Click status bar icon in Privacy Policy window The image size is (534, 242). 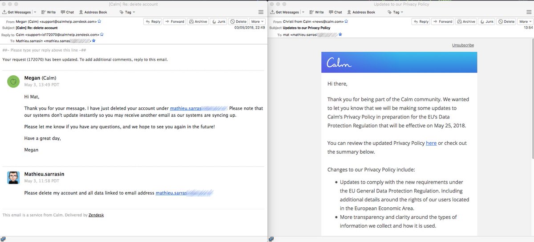[271, 239]
